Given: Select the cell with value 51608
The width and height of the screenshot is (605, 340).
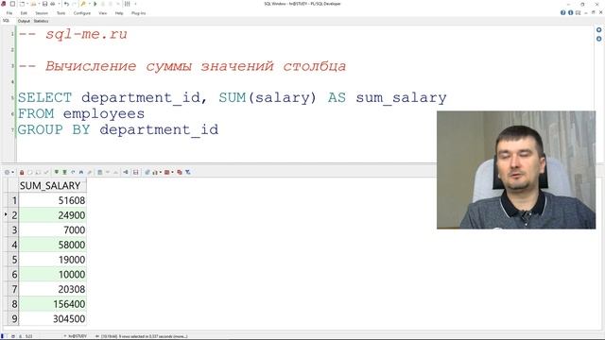Looking at the screenshot, I should pos(53,200).
